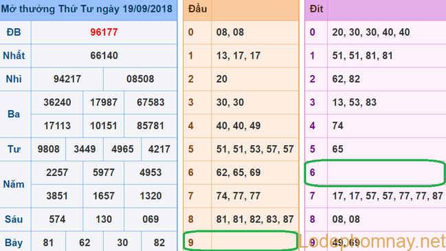This screenshot has width=446, height=251.
Task: Select Đít row 7 with 17, 17, 57
Action: point(375,196)
